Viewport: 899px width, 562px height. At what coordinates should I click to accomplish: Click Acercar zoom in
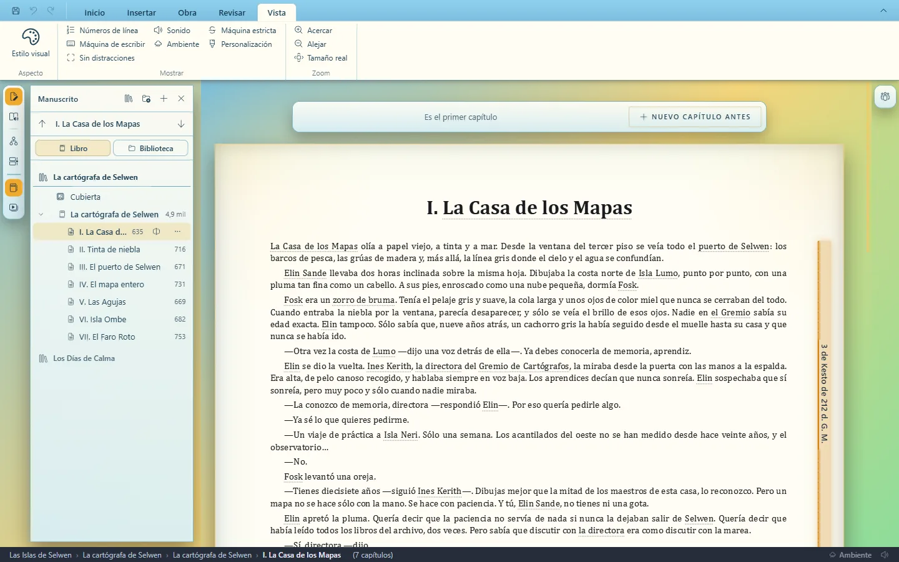(313, 30)
